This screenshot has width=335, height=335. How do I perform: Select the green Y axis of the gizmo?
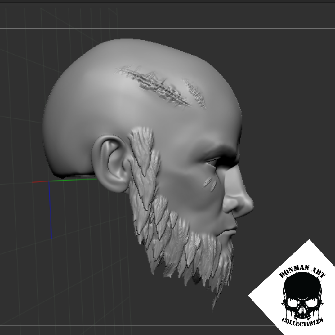click(x=74, y=180)
